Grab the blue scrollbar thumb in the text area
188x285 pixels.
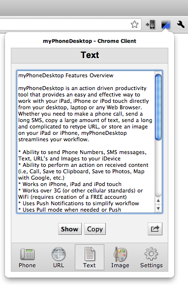pyautogui.click(x=158, y=107)
